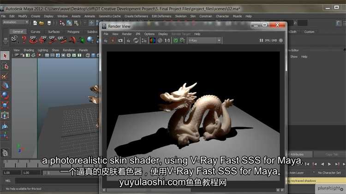The image size is (346, 194).
Task: Open Lighting menu in viewport panel
Action: [x=43, y=50]
